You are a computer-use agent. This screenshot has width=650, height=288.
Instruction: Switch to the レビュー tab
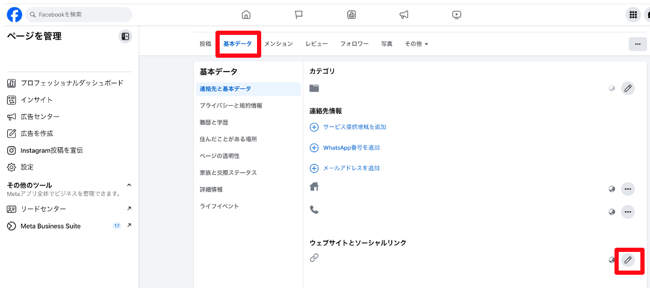click(x=317, y=43)
